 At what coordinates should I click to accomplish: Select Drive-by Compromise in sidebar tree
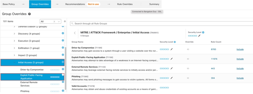[32, 70]
